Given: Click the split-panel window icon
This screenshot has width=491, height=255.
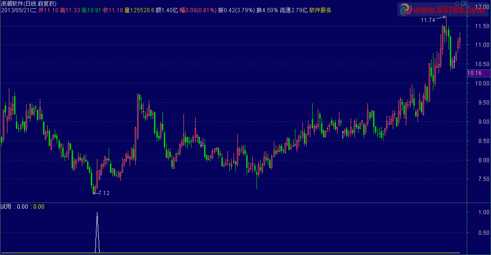Looking at the screenshot, I should [x=463, y=3].
